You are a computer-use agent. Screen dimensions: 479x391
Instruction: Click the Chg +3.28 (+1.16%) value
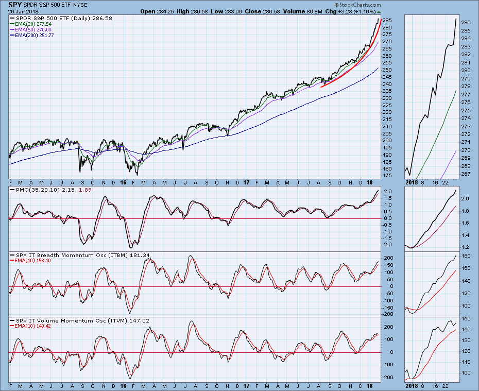pyautogui.click(x=350, y=12)
